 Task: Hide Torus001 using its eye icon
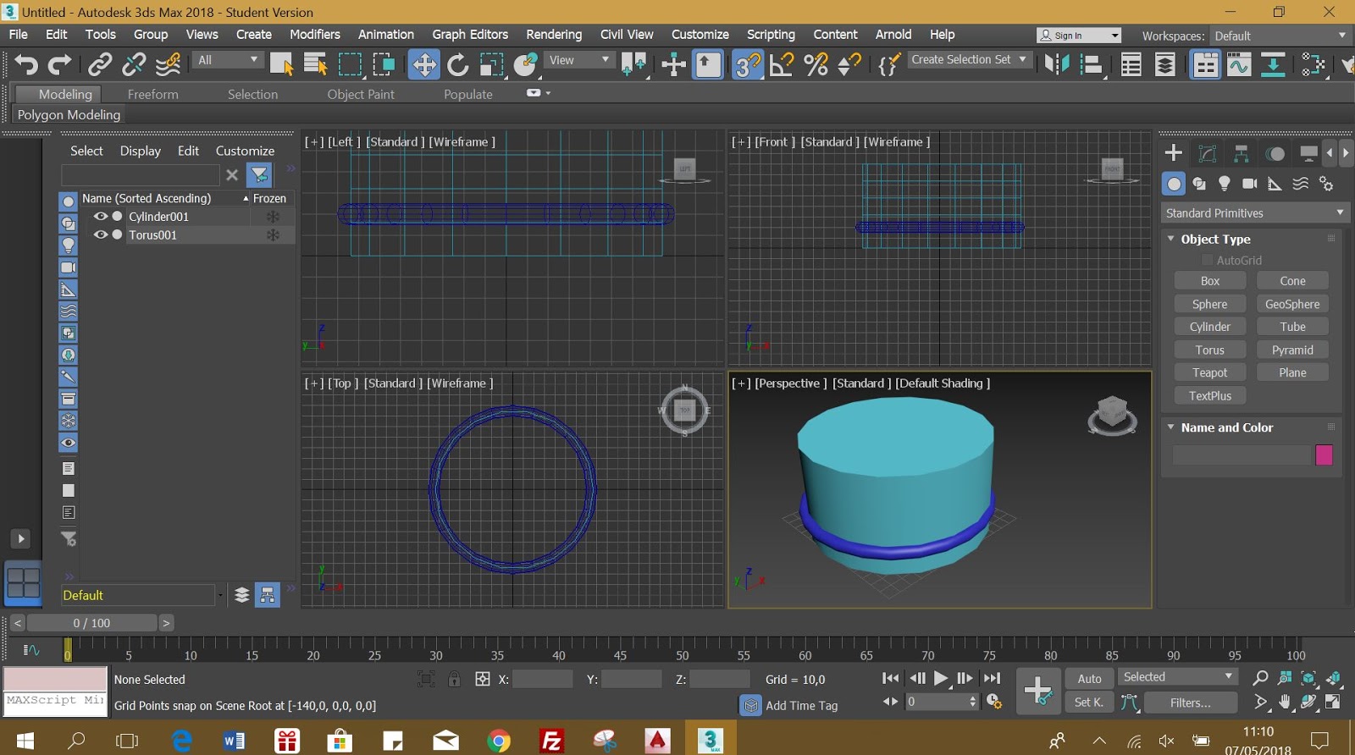(100, 235)
